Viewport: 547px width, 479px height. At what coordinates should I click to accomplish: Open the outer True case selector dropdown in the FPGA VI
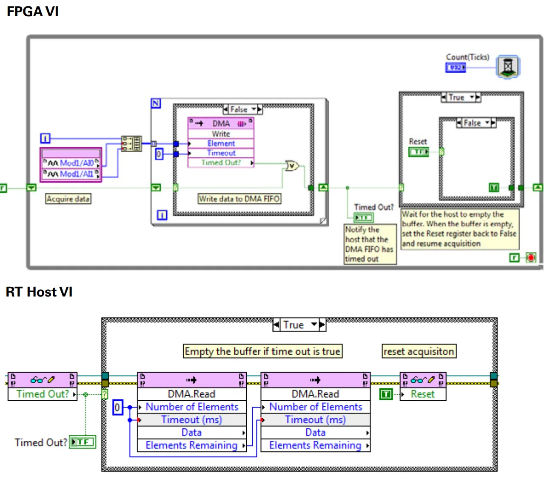pyautogui.click(x=472, y=97)
